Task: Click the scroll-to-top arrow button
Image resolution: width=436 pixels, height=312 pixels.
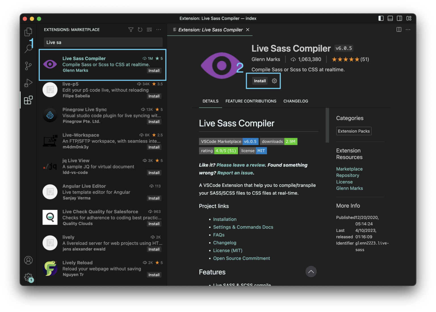Action: 311,271
